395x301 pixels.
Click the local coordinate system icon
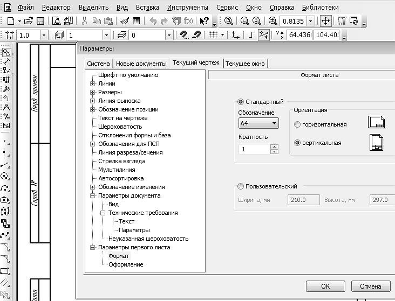(235, 35)
